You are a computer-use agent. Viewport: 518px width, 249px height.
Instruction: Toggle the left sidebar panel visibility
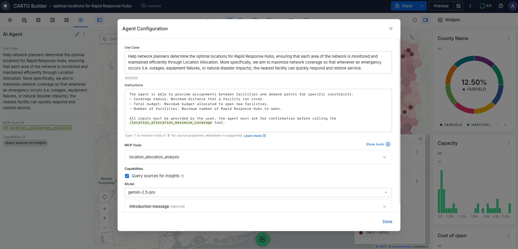click(100, 20)
